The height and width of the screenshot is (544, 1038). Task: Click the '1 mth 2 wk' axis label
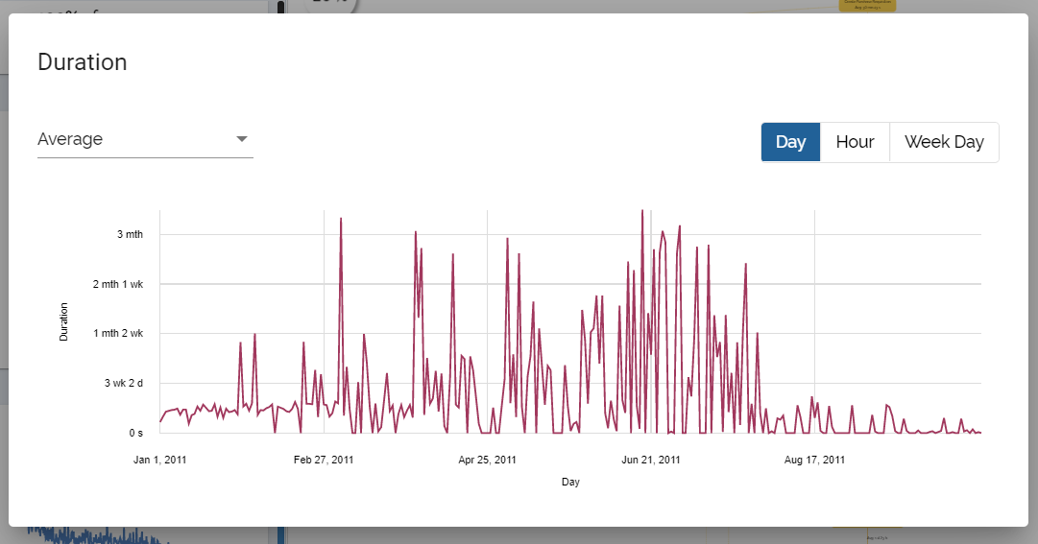pyautogui.click(x=118, y=333)
